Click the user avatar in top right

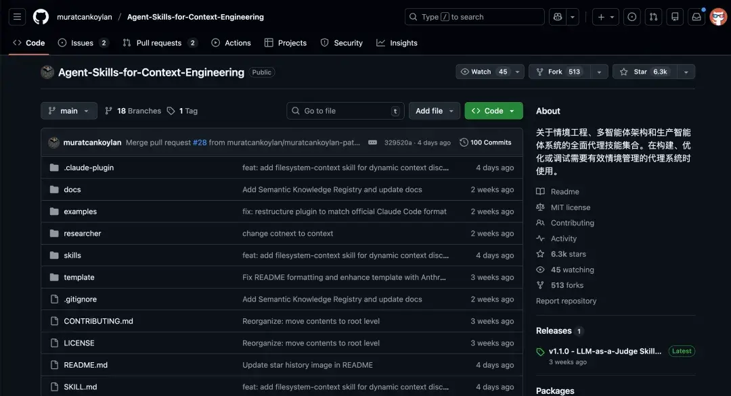click(718, 17)
